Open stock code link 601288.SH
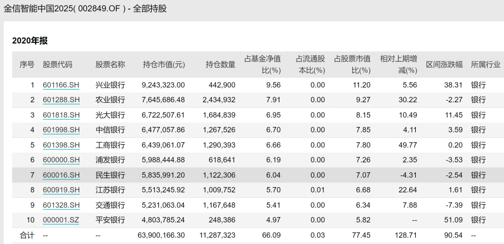504x244 pixels. pyautogui.click(x=61, y=100)
